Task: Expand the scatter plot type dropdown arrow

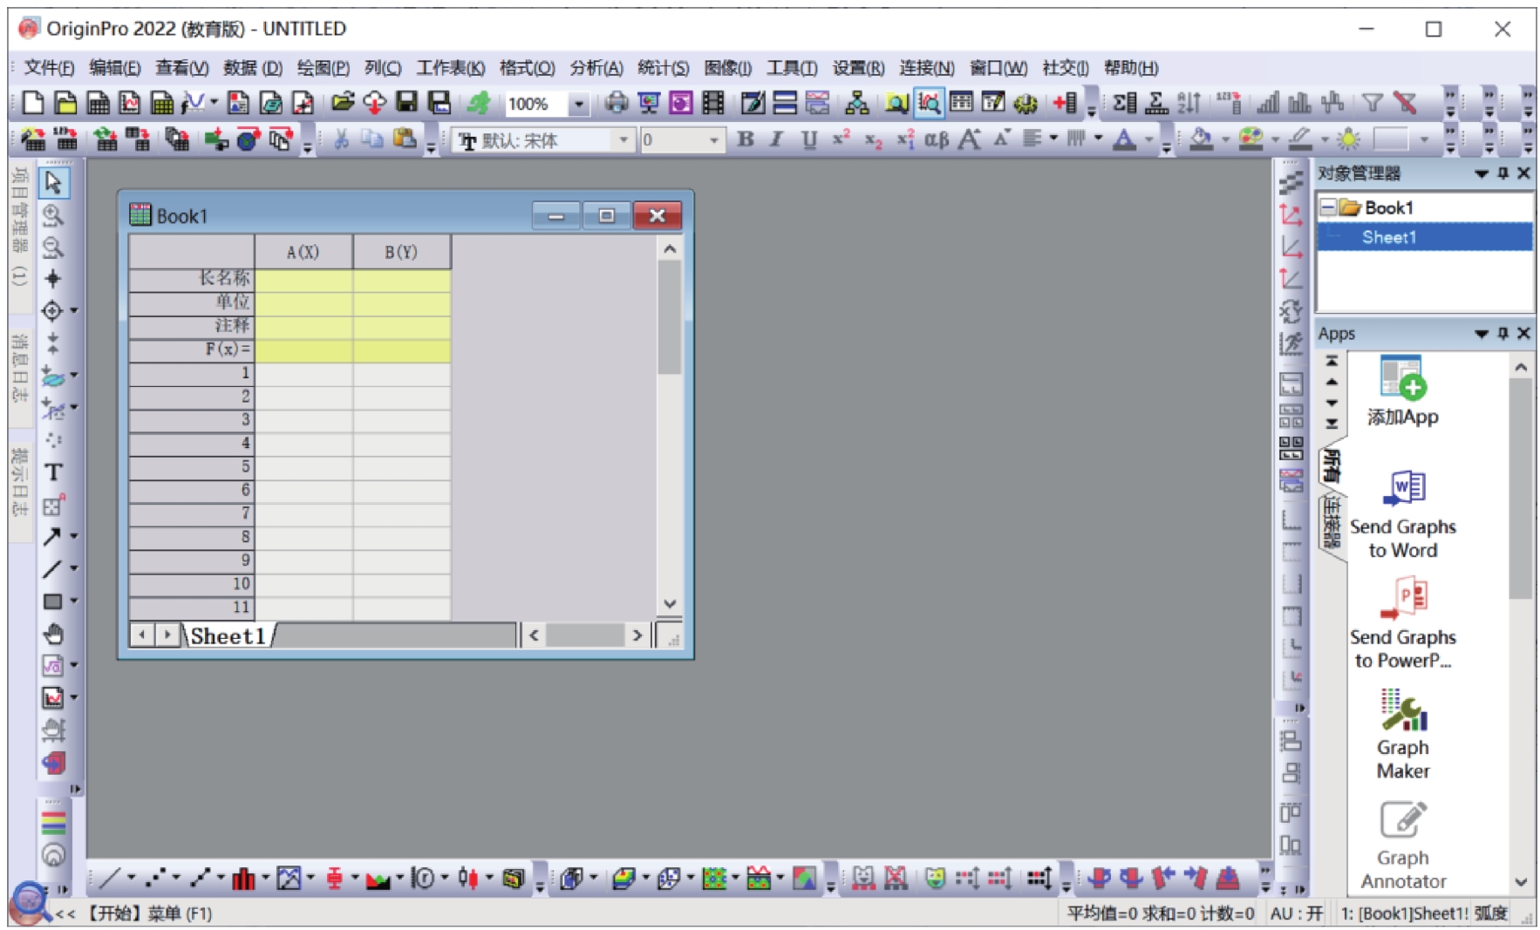Action: [x=176, y=879]
